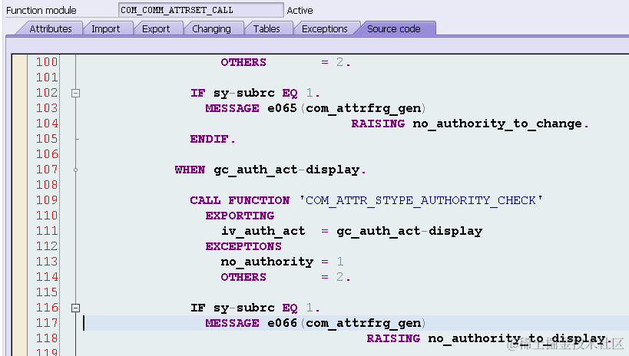Switch to the Import tab
The width and height of the screenshot is (629, 356).
pos(105,29)
